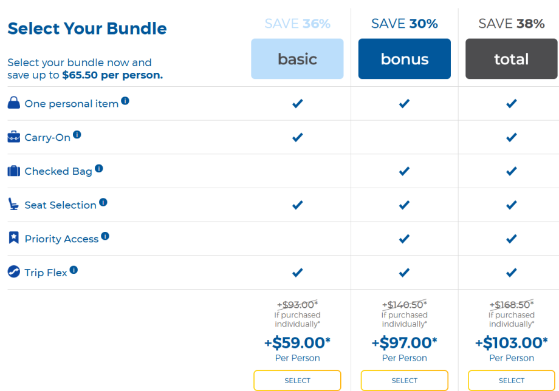Click the Trip Flex circular icon
Screen dimensions: 559x391
click(x=13, y=272)
